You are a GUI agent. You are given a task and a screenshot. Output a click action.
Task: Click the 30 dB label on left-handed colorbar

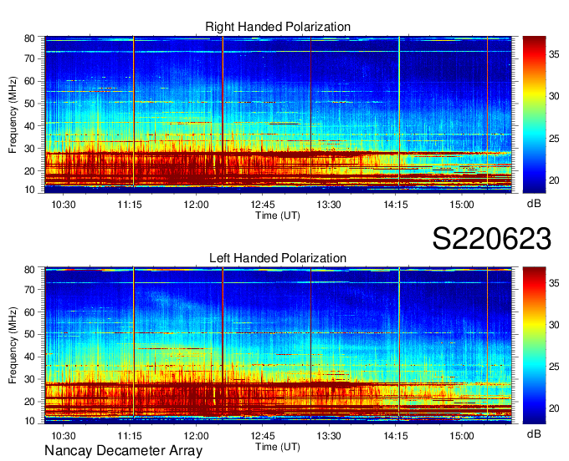coord(554,325)
